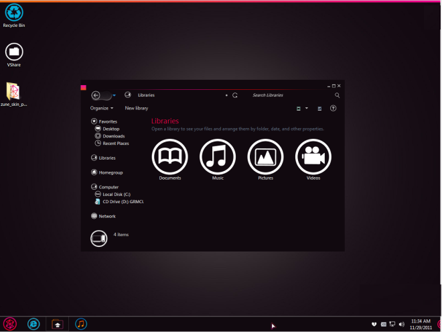Open Downloads under Favorites

coord(110,136)
